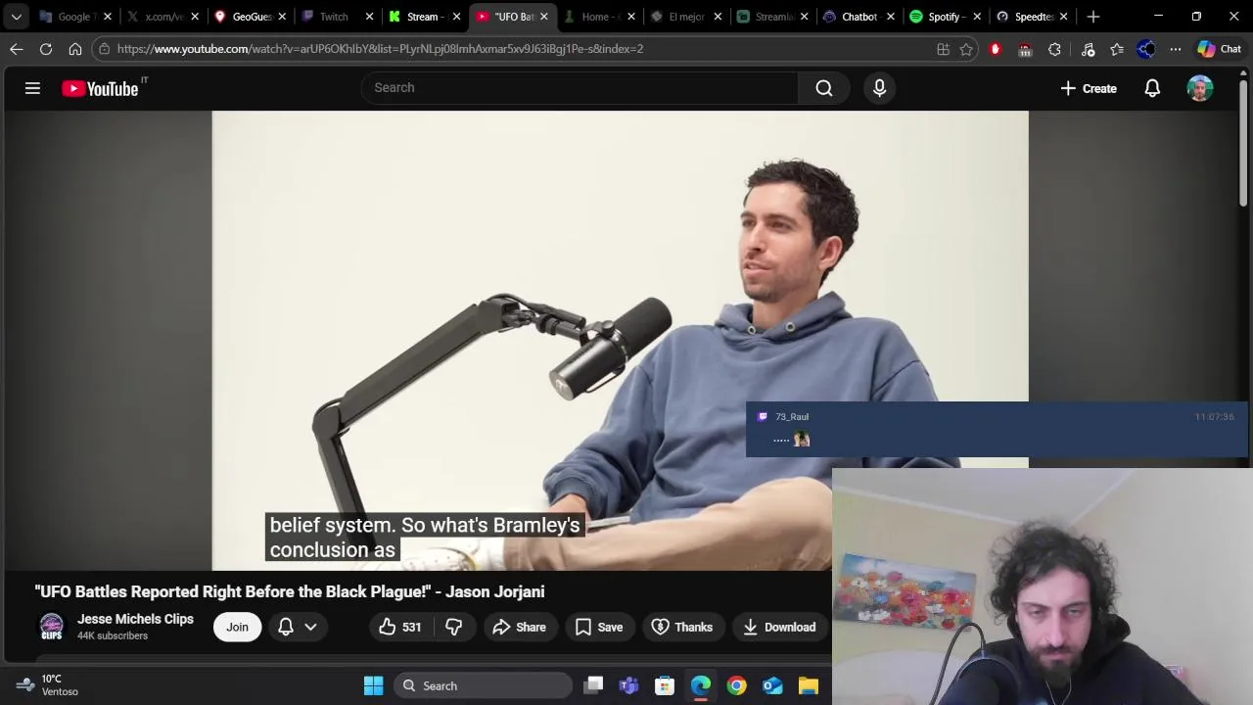Dislike the video with thumbs down
The height and width of the screenshot is (705, 1253).
(x=454, y=627)
